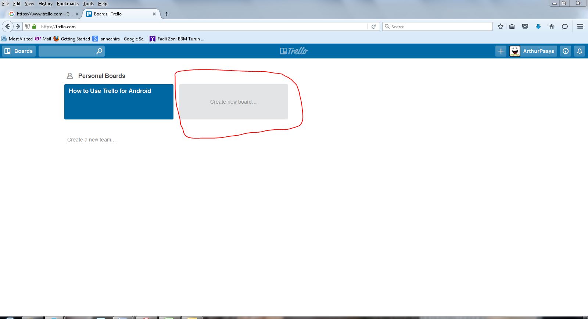Click the ArthurPaays avatar image
This screenshot has height=319, width=588.
tap(515, 51)
